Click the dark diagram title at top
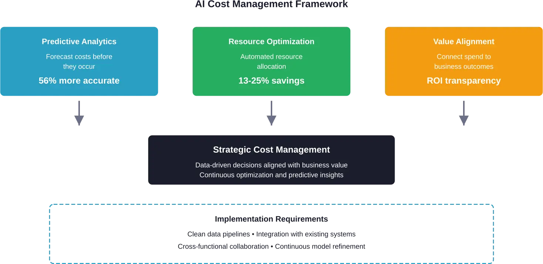Image resolution: width=543 pixels, height=264 pixels. (x=271, y=4)
